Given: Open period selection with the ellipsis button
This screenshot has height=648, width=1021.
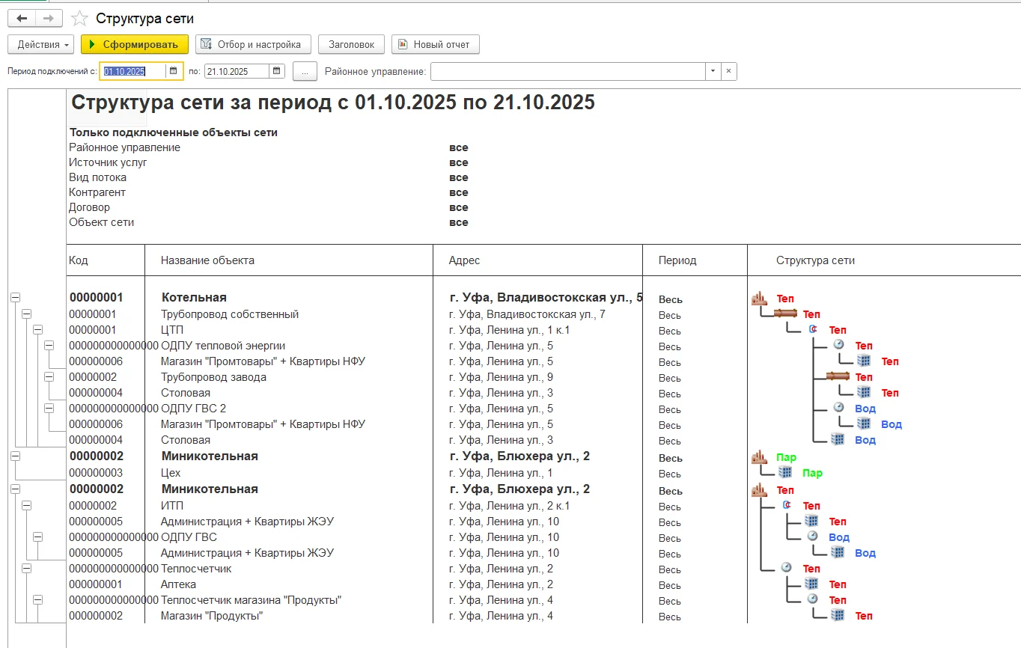Looking at the screenshot, I should [x=305, y=71].
